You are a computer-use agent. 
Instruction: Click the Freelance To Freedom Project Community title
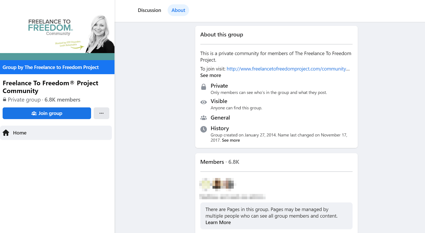pyautogui.click(x=50, y=87)
